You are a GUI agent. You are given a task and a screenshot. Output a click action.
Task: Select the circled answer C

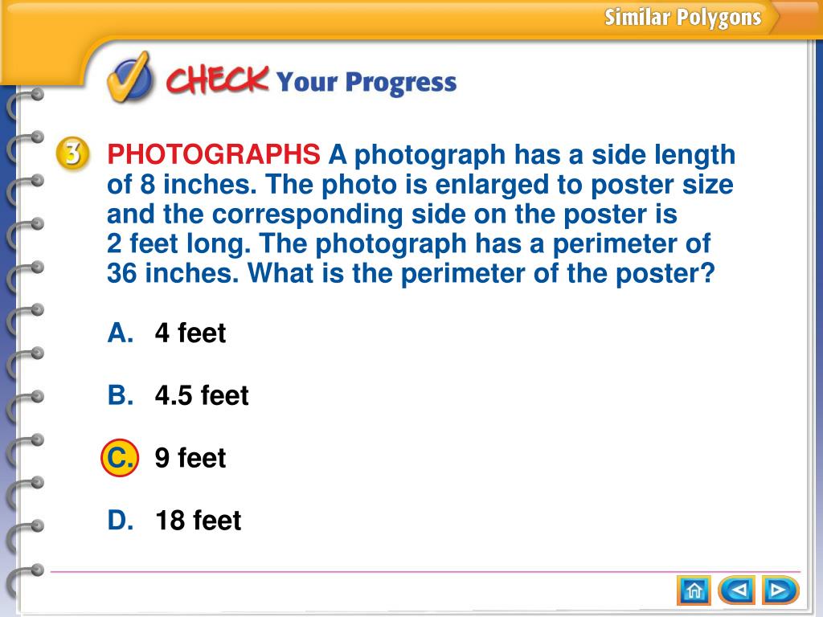click(x=120, y=457)
